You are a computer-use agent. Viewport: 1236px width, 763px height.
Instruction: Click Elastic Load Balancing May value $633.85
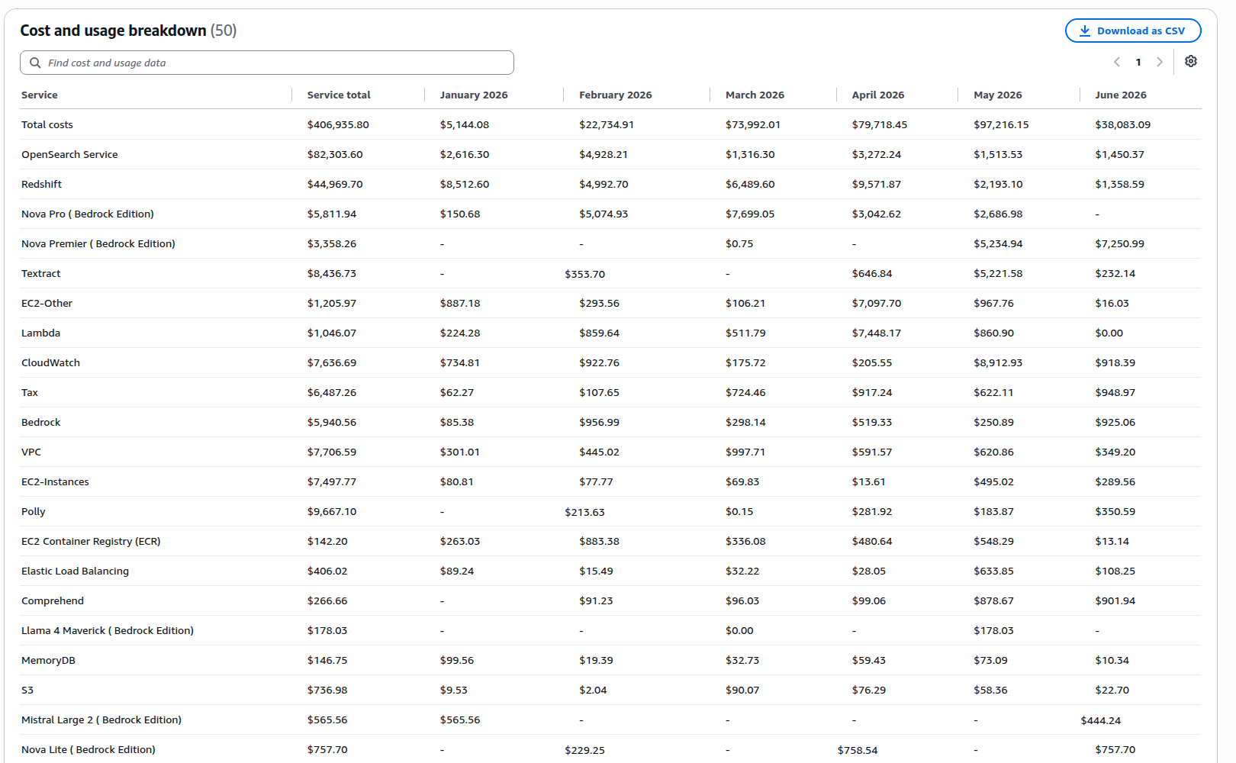point(993,571)
